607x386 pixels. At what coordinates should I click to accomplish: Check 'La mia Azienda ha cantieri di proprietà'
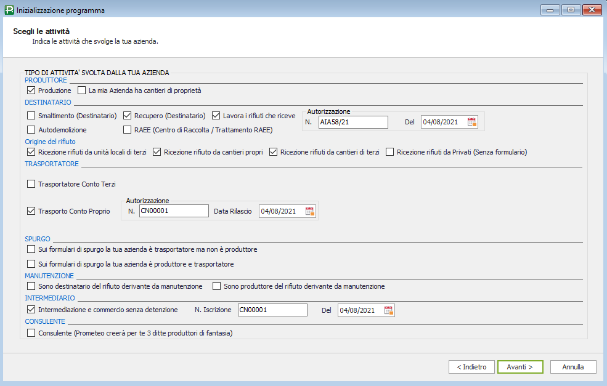pos(82,90)
